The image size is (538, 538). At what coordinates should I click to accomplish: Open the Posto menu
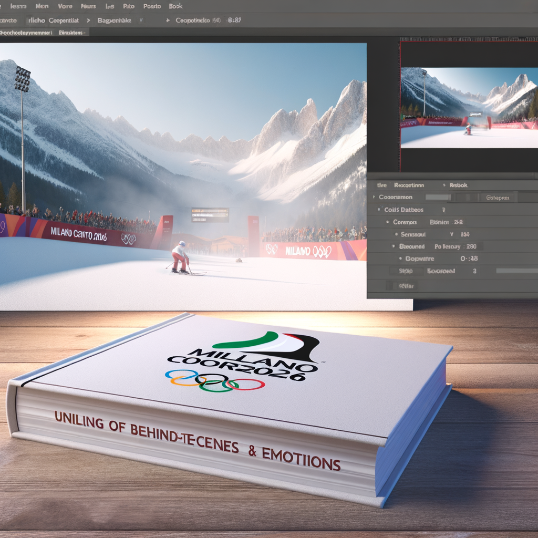(x=152, y=6)
